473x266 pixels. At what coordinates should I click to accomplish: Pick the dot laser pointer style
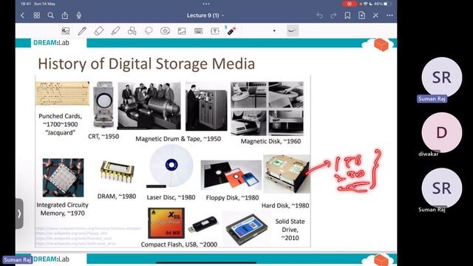274,31
